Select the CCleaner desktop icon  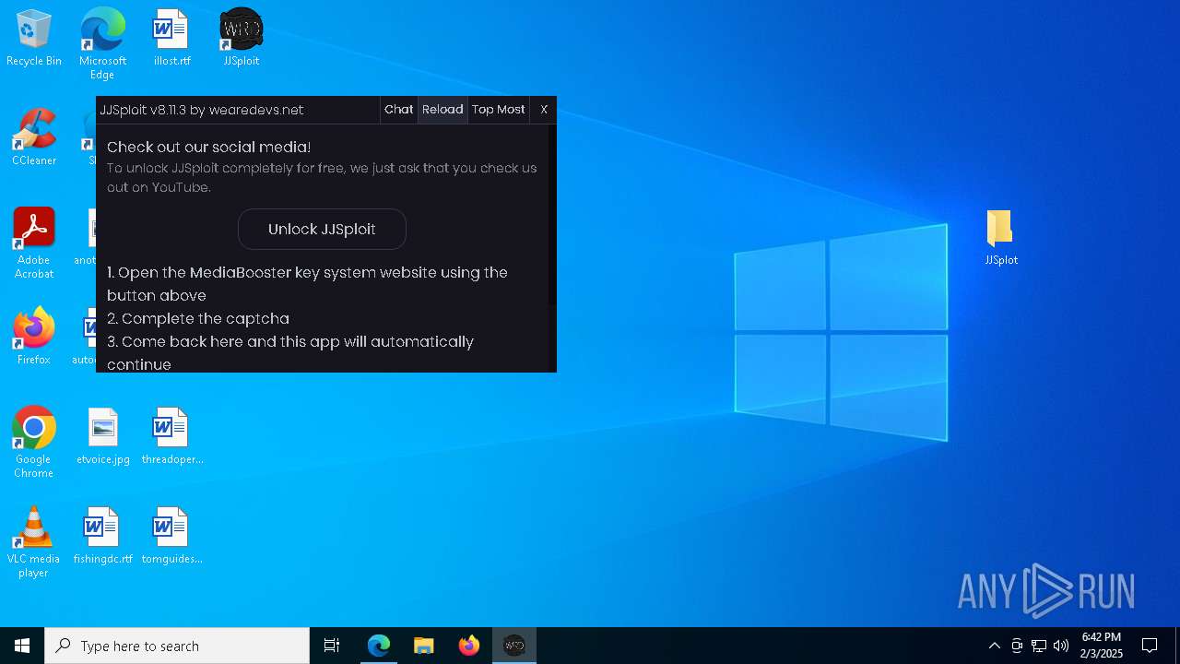34,138
